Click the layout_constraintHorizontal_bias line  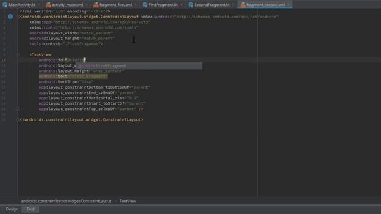[89, 98]
